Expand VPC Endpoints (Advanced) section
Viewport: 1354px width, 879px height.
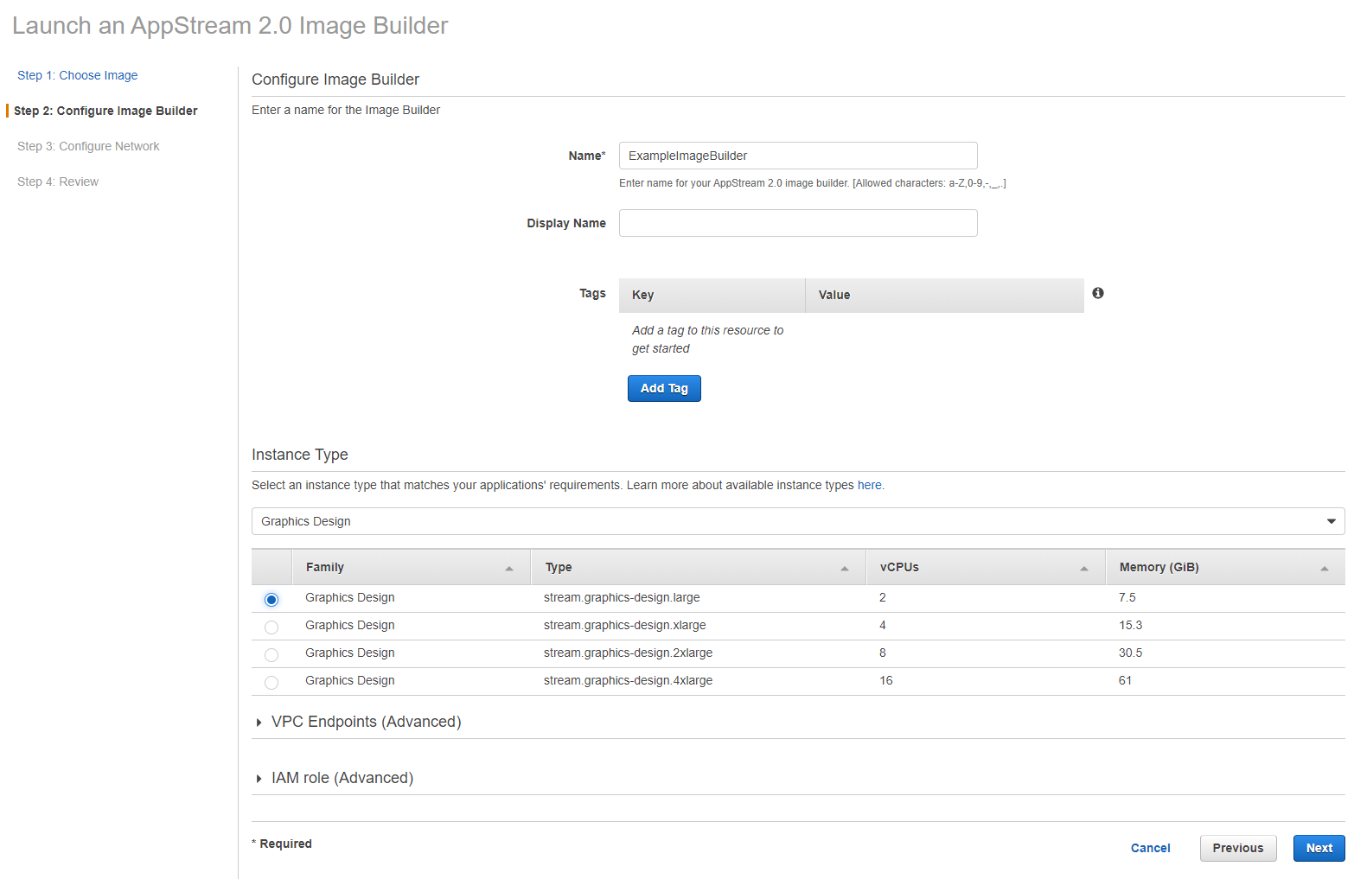(366, 722)
